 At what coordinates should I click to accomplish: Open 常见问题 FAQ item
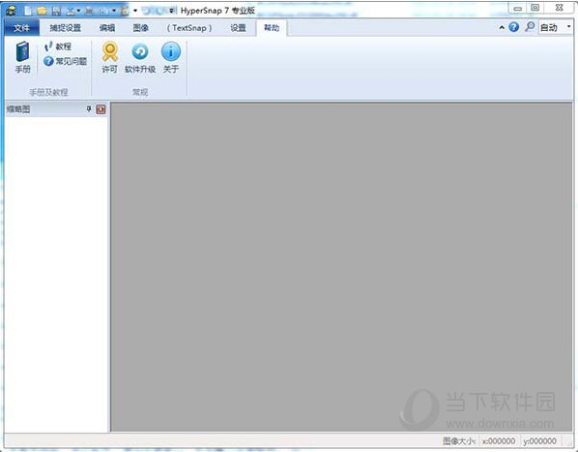click(x=66, y=61)
